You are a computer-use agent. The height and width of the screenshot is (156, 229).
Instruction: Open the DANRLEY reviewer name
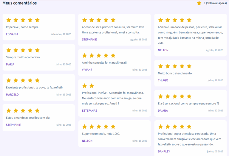pyautogui.click(x=164, y=152)
